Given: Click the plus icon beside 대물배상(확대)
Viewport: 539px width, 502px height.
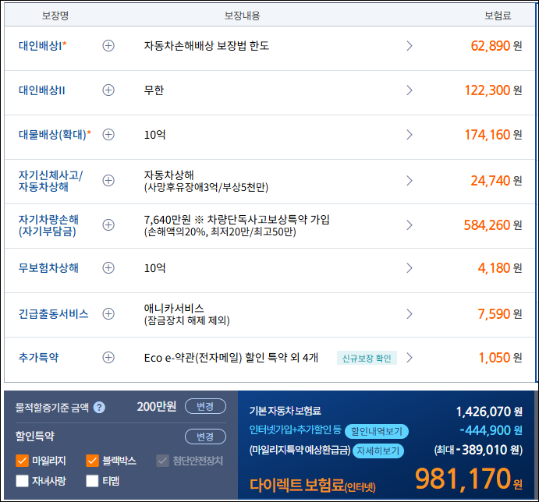Looking at the screenshot, I should coord(108,135).
